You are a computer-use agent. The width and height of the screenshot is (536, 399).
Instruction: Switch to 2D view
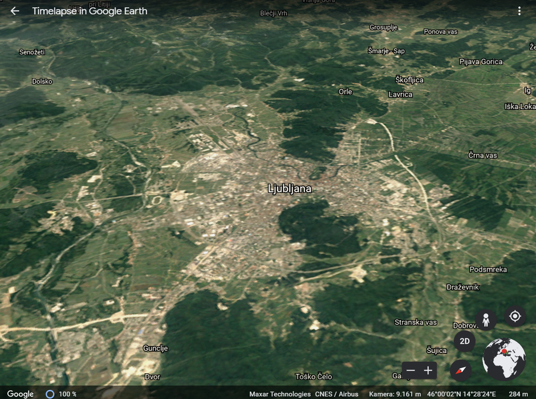[x=464, y=341]
